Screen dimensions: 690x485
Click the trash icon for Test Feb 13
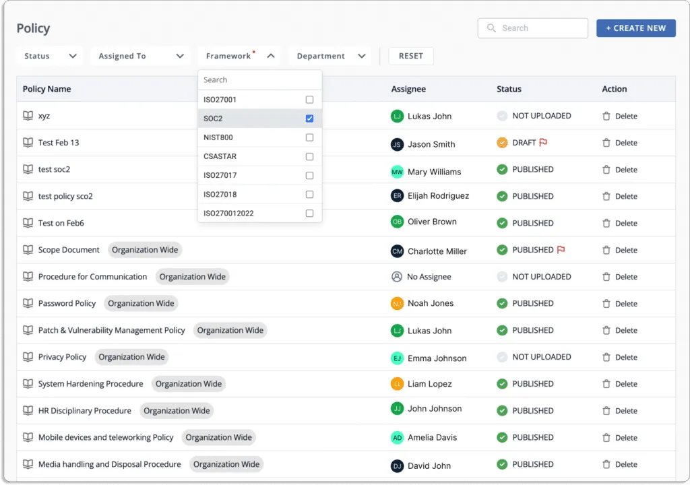pos(606,143)
